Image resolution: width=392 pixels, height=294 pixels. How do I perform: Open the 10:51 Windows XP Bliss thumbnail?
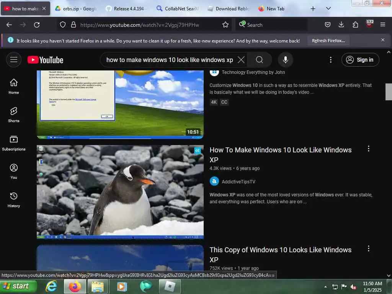[120, 105]
